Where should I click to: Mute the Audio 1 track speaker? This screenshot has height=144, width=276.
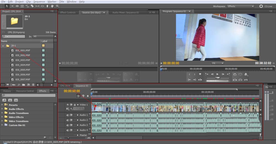[x=68, y=115]
